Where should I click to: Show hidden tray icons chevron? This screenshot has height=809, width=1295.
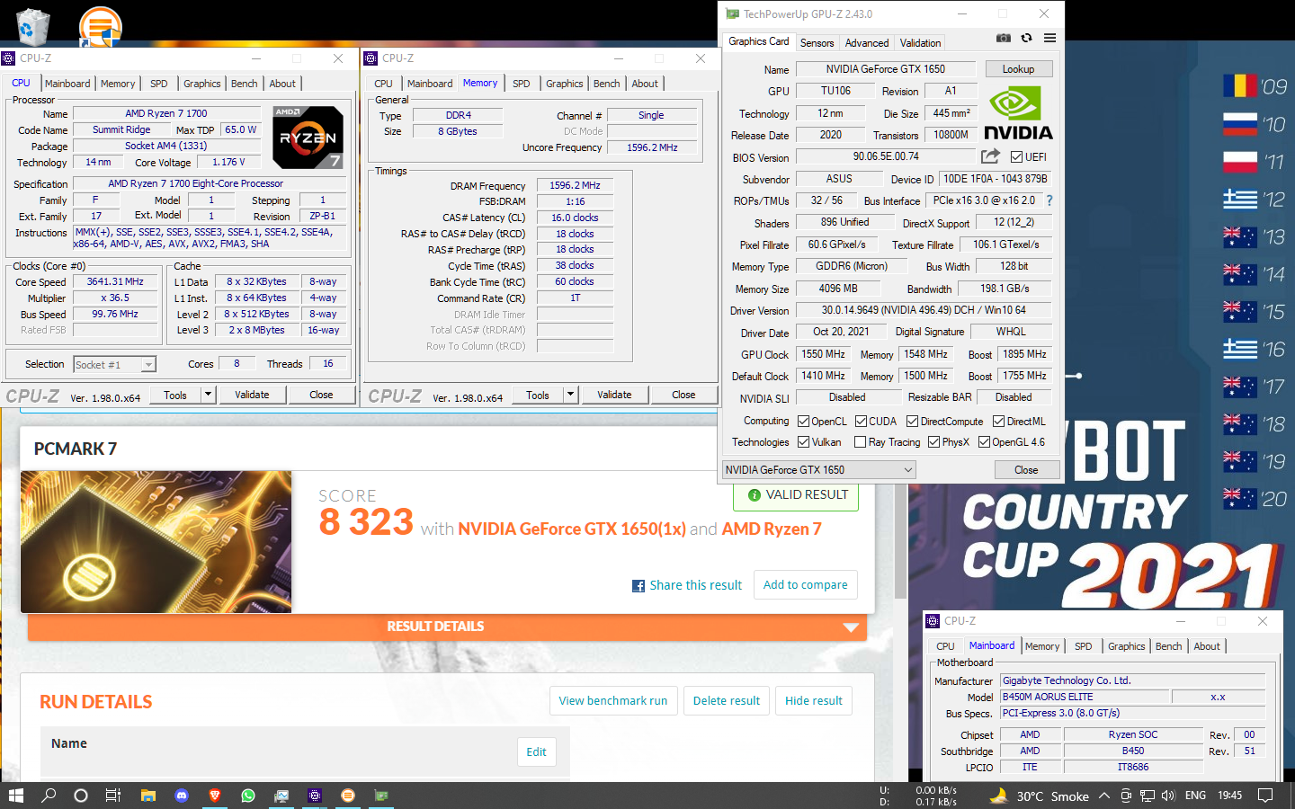1103,796
